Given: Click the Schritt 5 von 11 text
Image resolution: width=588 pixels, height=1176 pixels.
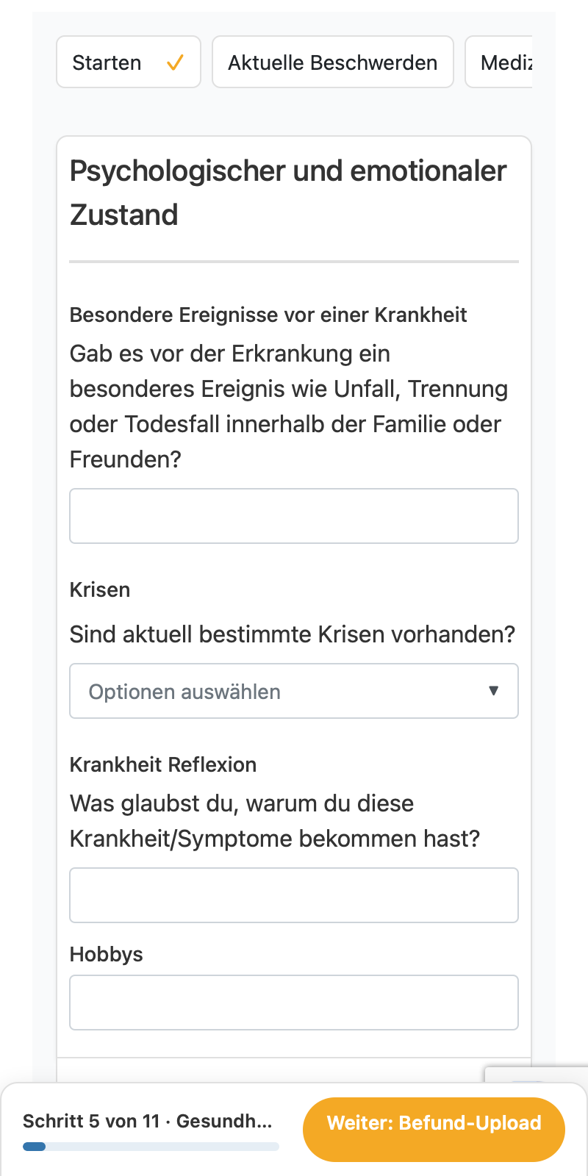Looking at the screenshot, I should click(x=91, y=1121).
